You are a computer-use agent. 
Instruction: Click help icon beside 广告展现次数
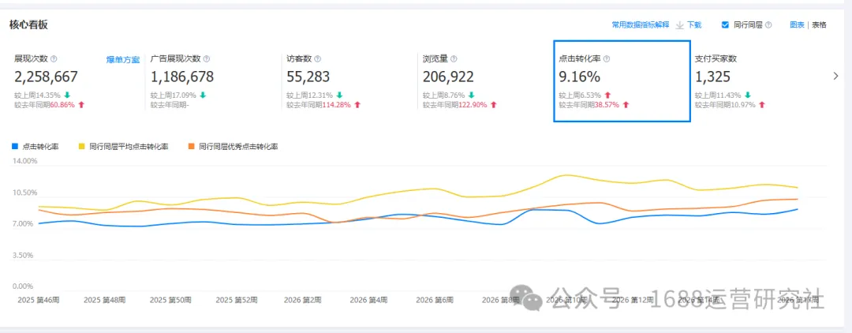point(207,58)
